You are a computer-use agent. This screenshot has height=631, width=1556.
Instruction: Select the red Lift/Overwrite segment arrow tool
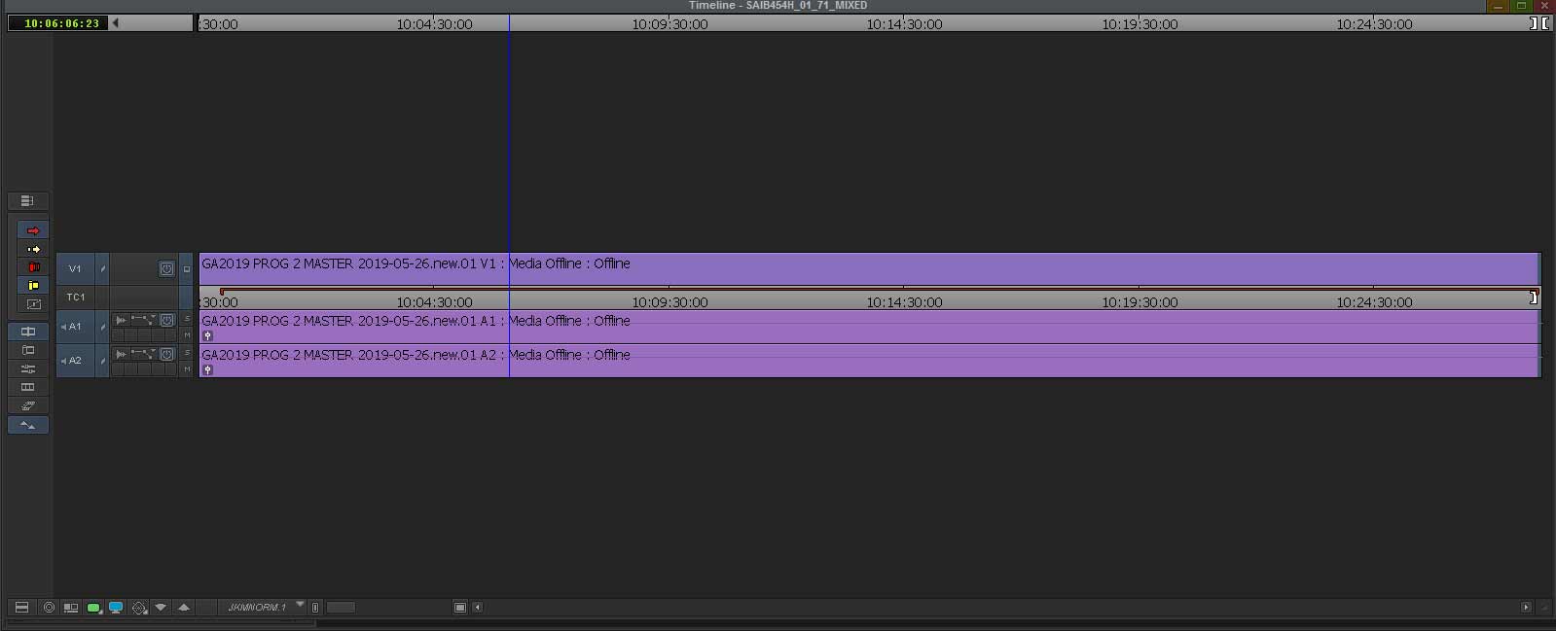click(33, 230)
